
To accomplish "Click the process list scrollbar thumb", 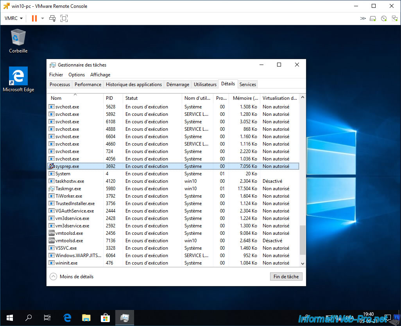I will click(x=303, y=240).
